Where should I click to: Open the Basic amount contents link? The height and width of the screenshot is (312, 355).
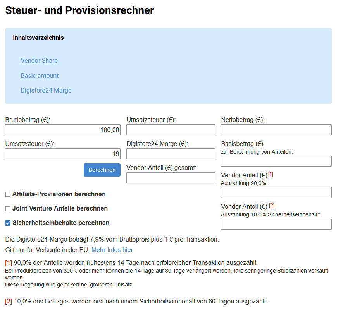[40, 75]
